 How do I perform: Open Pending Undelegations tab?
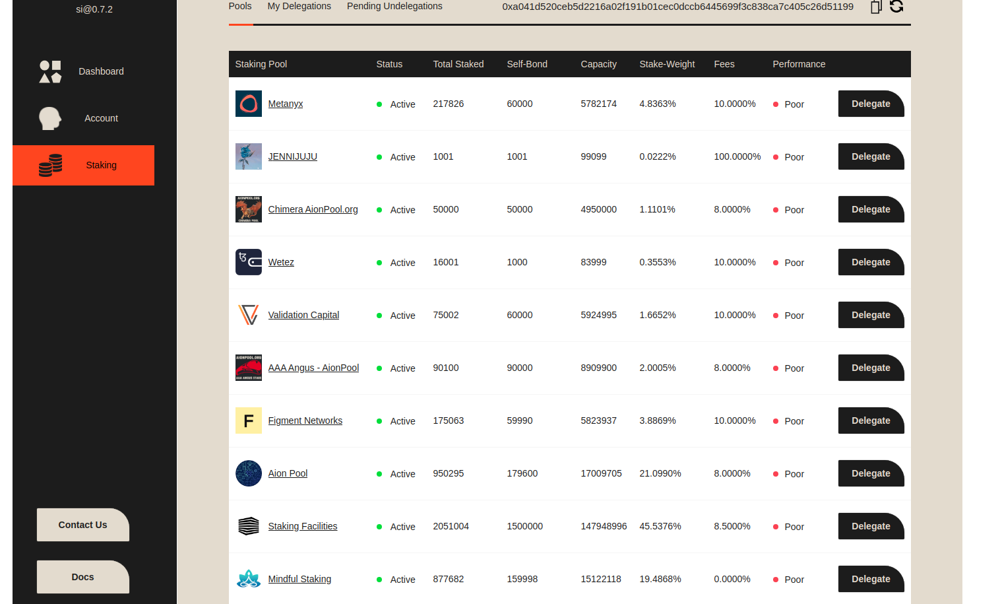pyautogui.click(x=394, y=6)
